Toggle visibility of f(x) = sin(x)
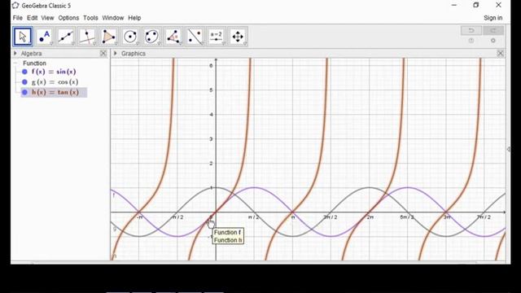 (24, 72)
